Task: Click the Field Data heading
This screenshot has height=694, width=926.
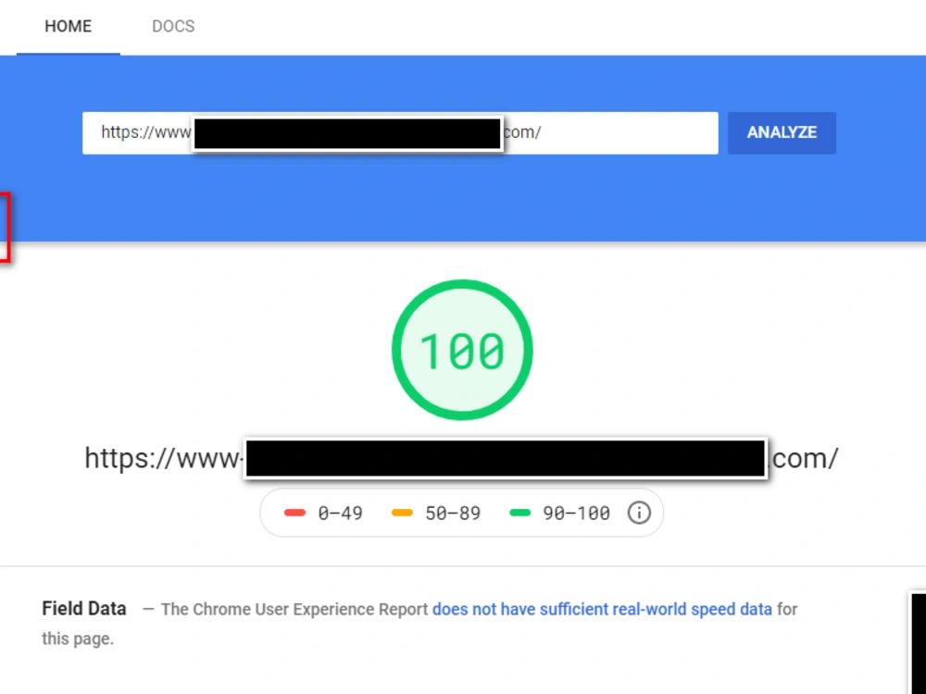Action: [84, 609]
